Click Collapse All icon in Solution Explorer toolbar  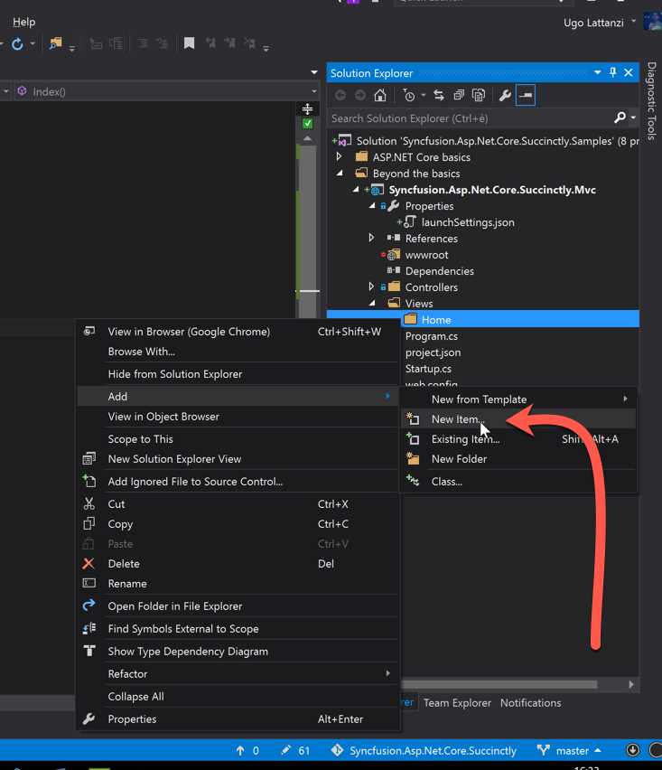tap(459, 95)
